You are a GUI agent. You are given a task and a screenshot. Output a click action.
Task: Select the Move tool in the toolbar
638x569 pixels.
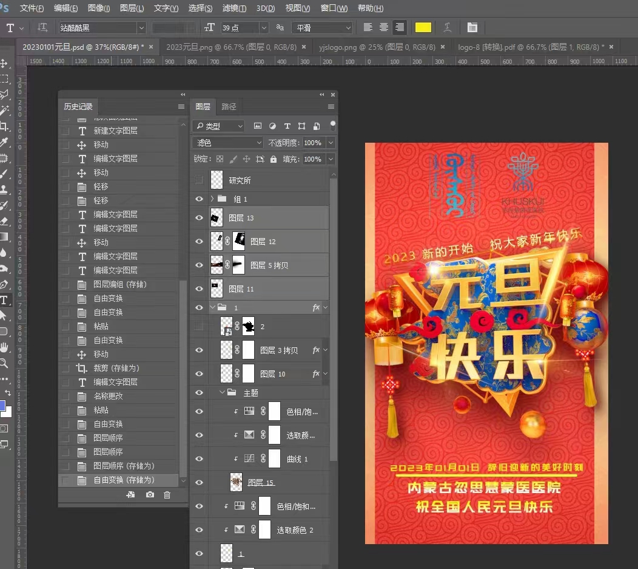coord(7,62)
